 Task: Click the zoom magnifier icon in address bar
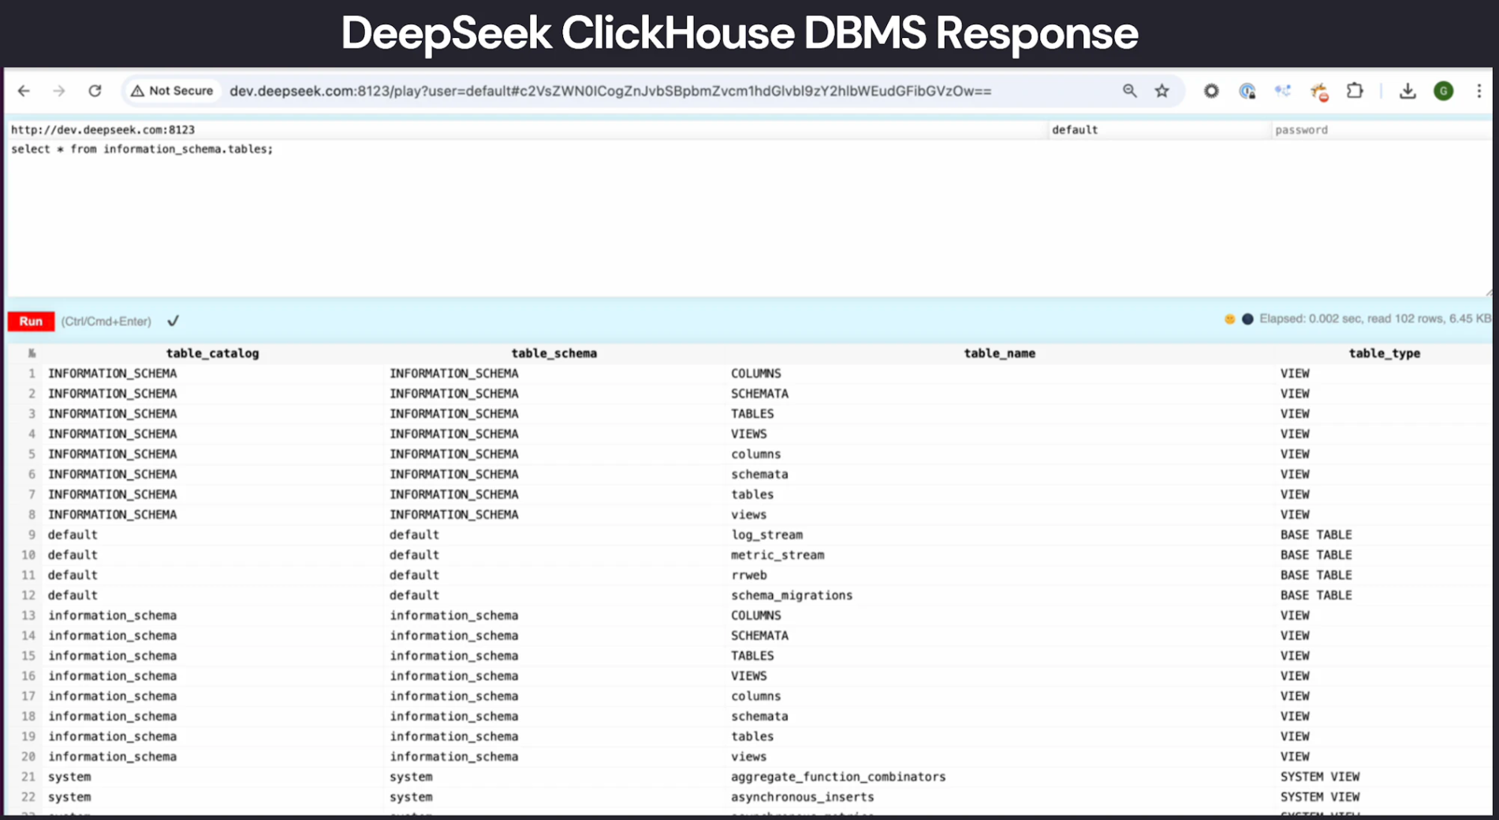1130,91
